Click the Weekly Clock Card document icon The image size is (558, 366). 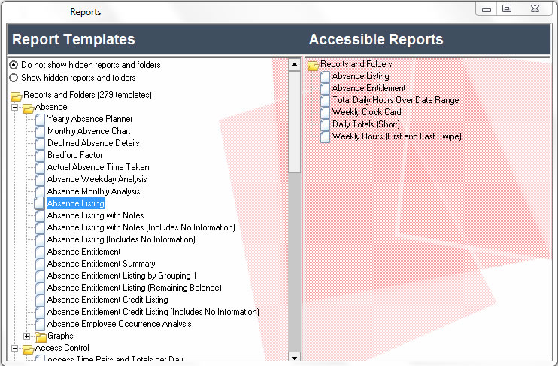pyautogui.click(x=325, y=112)
